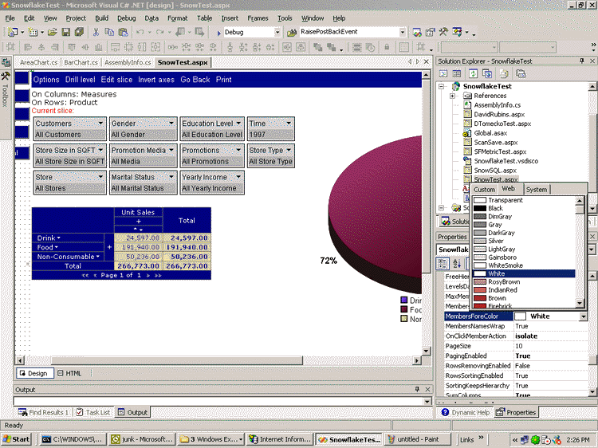Click the Add New Item toolbar icon
598x448 pixels.
(33, 33)
